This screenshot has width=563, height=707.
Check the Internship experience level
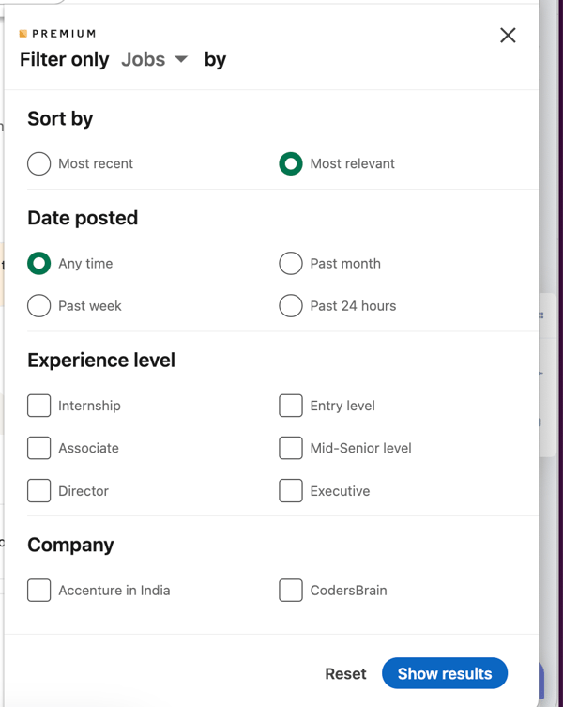[39, 406]
